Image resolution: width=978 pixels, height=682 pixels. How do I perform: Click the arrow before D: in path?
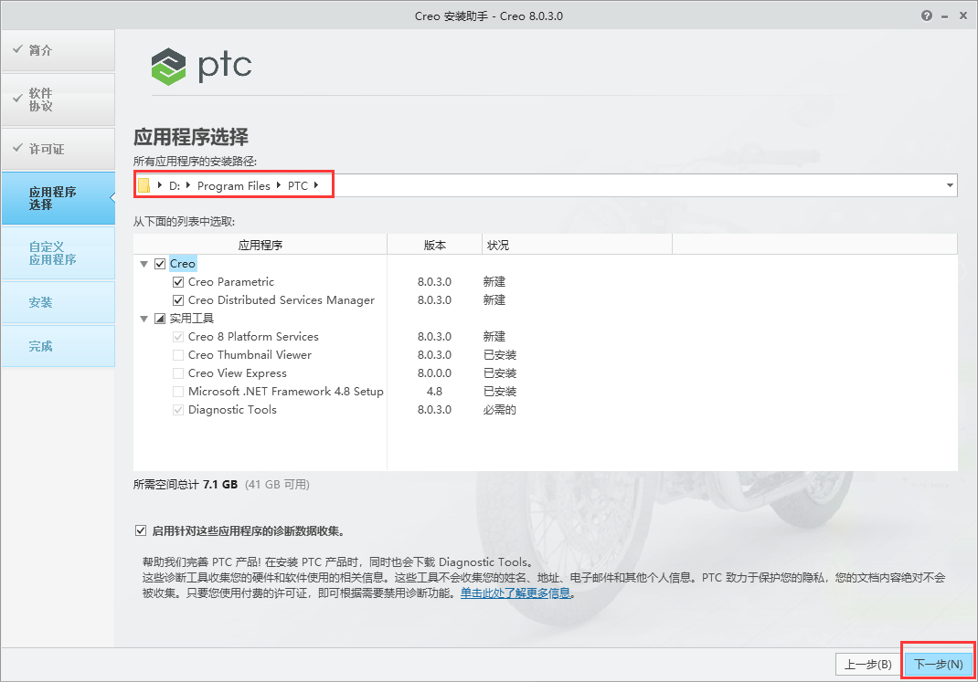pos(160,185)
